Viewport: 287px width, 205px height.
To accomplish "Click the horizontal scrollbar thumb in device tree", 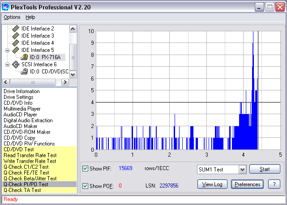I will (x=33, y=82).
